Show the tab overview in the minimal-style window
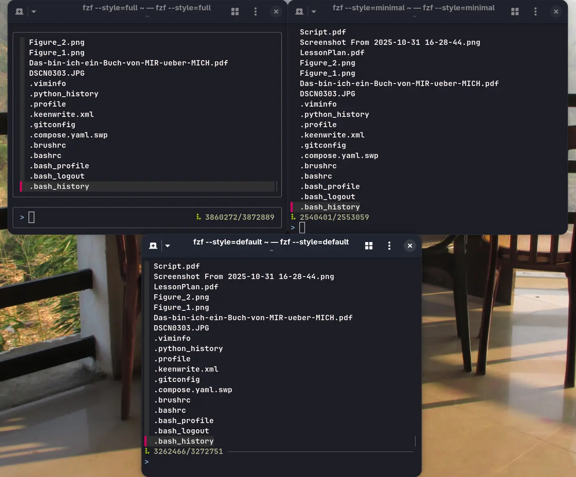This screenshot has height=477, width=576. 515,11
